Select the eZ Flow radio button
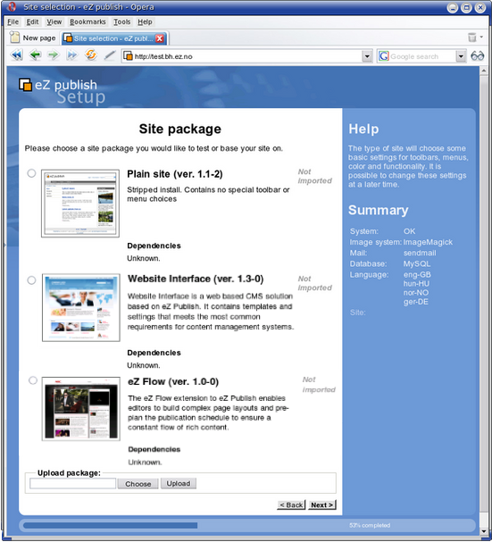 click(33, 380)
